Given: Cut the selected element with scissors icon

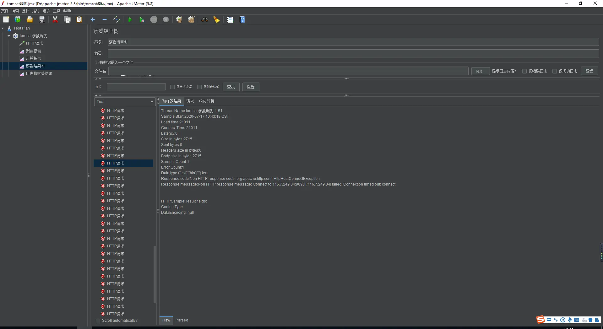Looking at the screenshot, I should coord(55,19).
